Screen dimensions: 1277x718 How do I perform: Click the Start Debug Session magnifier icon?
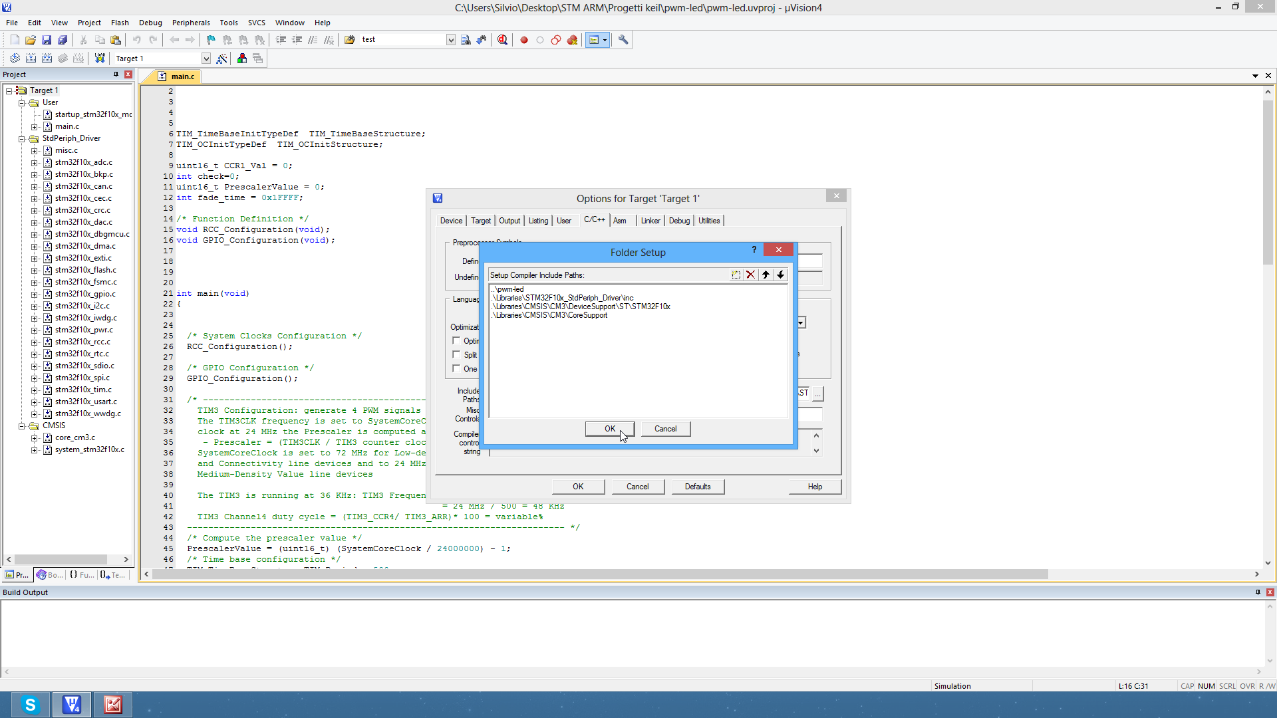503,40
